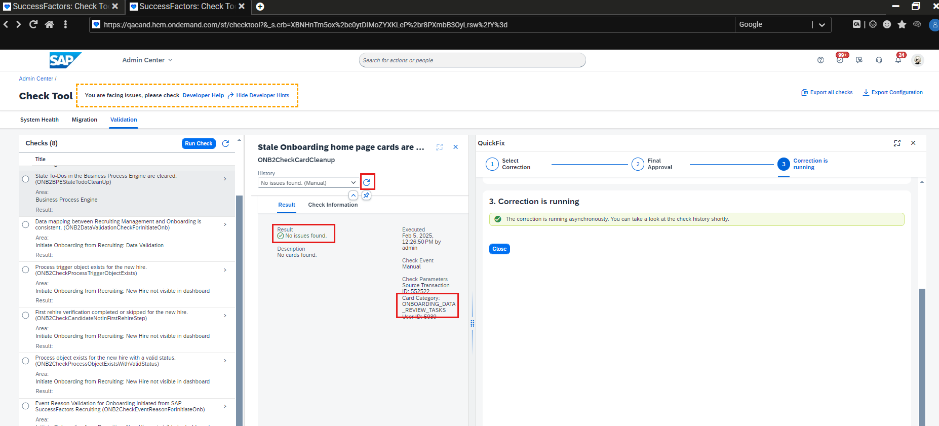Open the support headset icon

tap(879, 60)
